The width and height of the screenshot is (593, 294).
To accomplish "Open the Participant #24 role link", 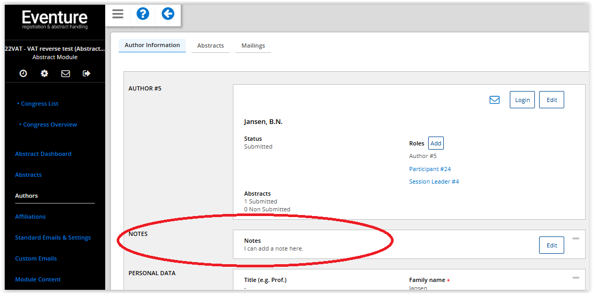I will pos(430,169).
